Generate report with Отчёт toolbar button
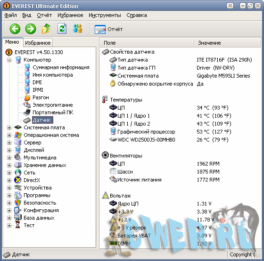The width and height of the screenshot is (264, 261). pyautogui.click(x=108, y=29)
